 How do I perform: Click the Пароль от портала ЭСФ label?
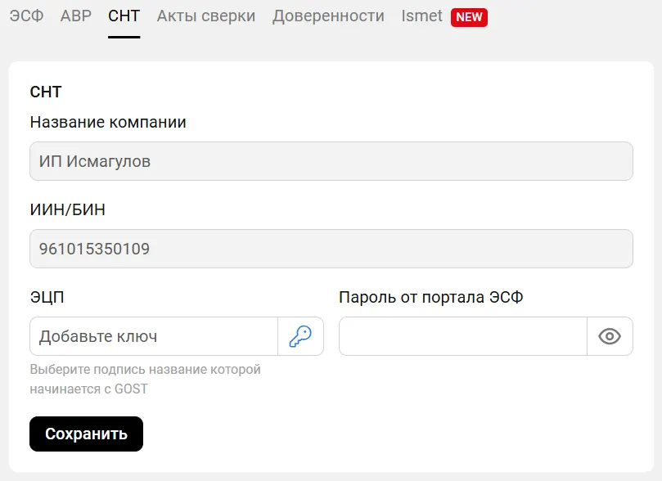tap(430, 298)
